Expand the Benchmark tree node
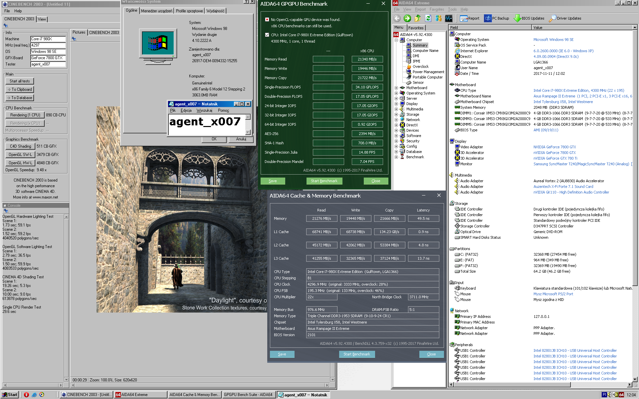The width and height of the screenshot is (639, 399). (396, 157)
